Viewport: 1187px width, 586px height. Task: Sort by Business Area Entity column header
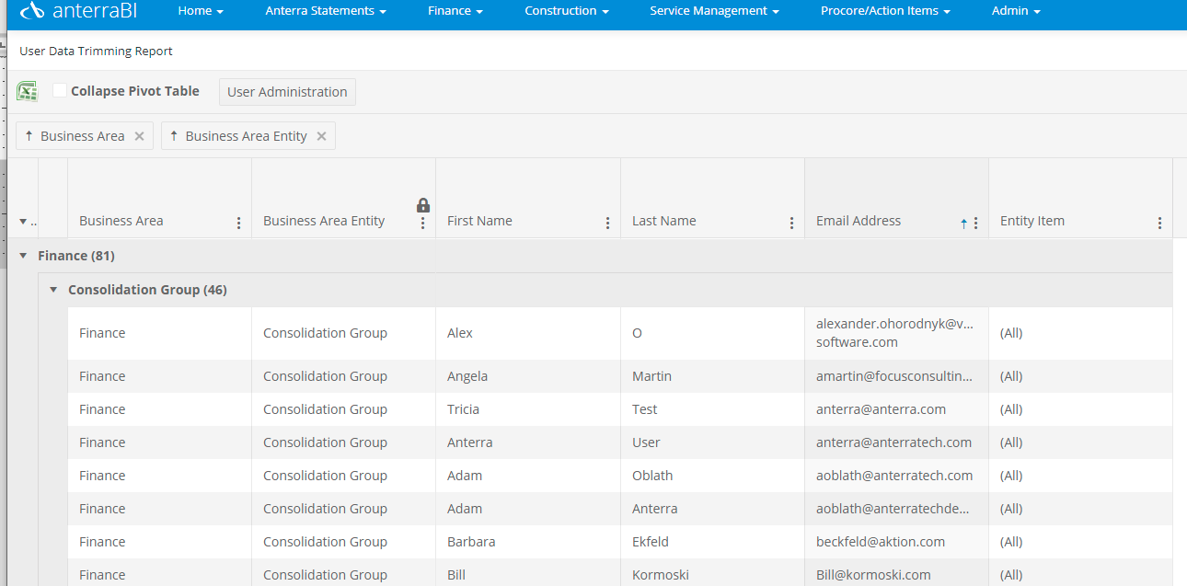point(324,221)
